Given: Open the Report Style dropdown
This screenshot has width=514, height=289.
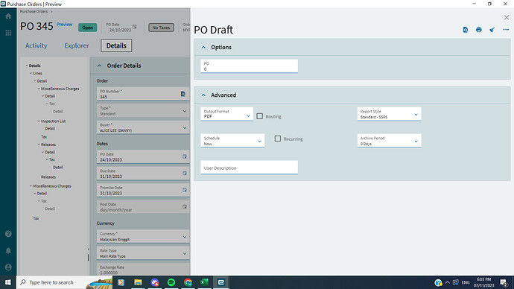Looking at the screenshot, I should [x=389, y=114].
